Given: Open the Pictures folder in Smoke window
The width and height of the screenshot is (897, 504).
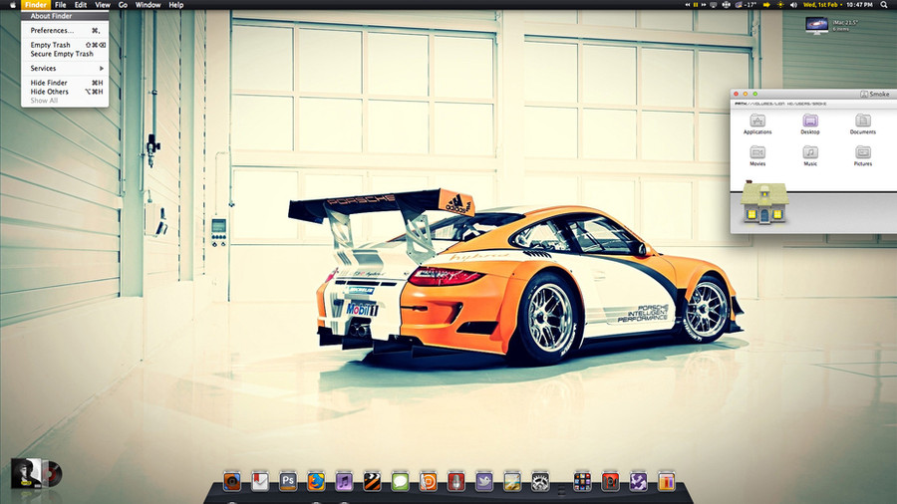Looking at the screenshot, I should click(x=863, y=155).
